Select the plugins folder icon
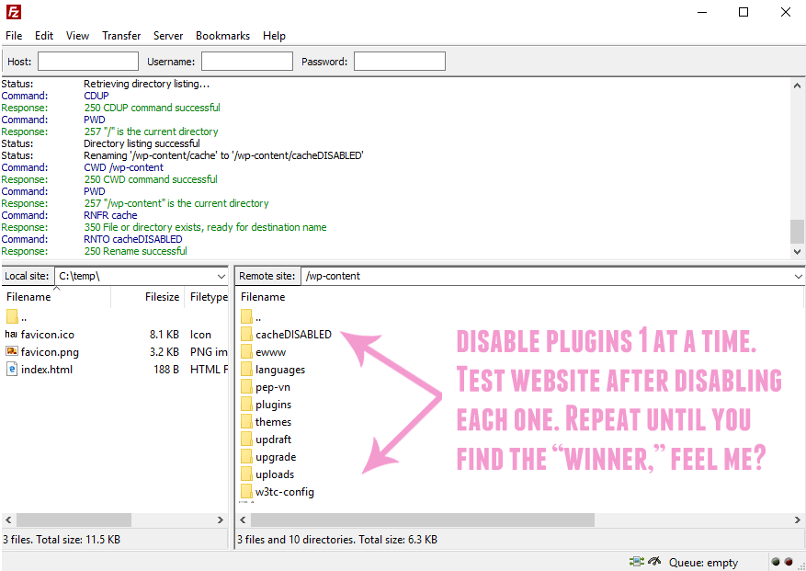 click(246, 405)
